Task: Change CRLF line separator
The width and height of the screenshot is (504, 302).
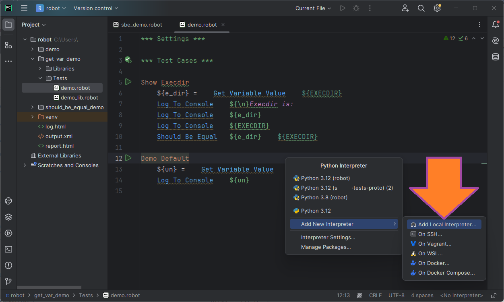Action: click(x=375, y=296)
